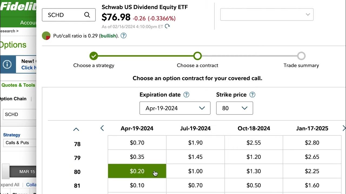Show earlier expiration dates with left arrow
The height and width of the screenshot is (194, 346).
point(102,128)
